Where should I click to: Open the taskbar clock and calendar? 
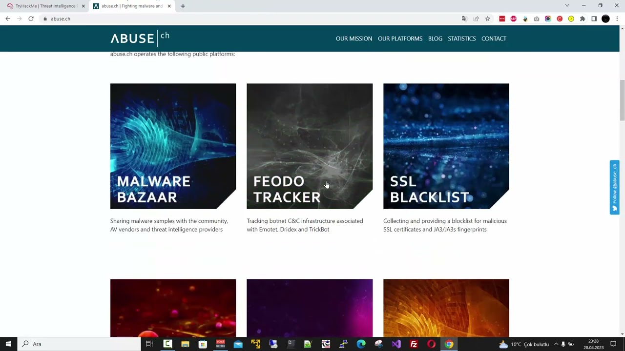[x=593, y=344]
